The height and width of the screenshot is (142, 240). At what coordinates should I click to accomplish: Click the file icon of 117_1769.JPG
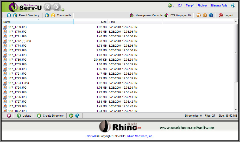click(5, 27)
